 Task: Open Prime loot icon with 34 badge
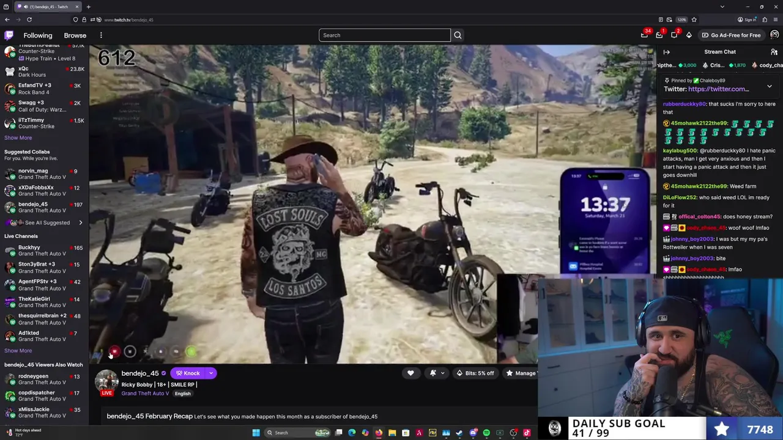pyautogui.click(x=644, y=35)
